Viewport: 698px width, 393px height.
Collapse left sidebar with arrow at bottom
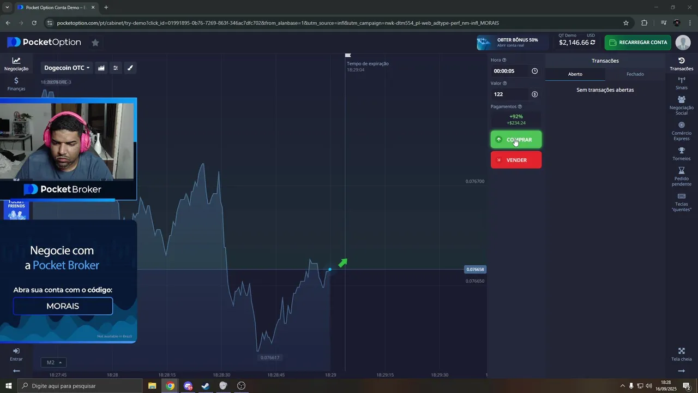point(16,371)
